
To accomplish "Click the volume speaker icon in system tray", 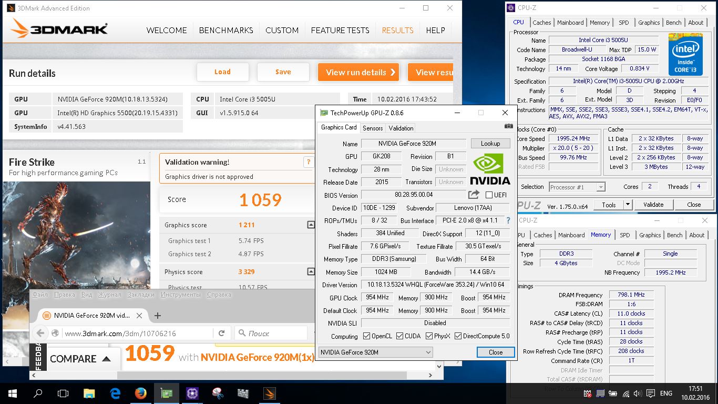I will (x=637, y=393).
